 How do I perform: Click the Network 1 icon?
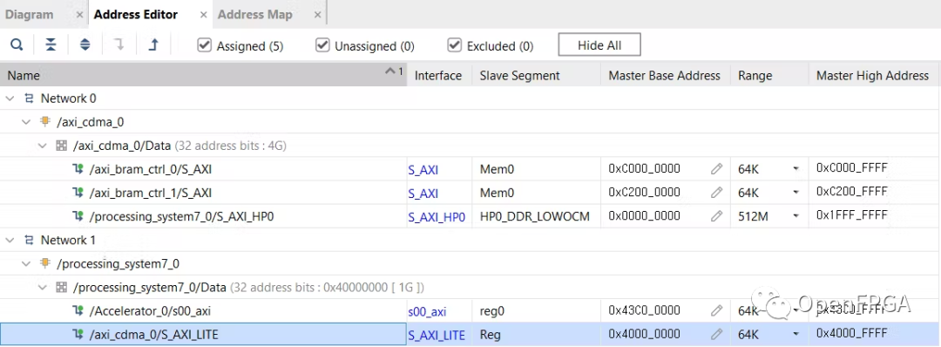29,240
